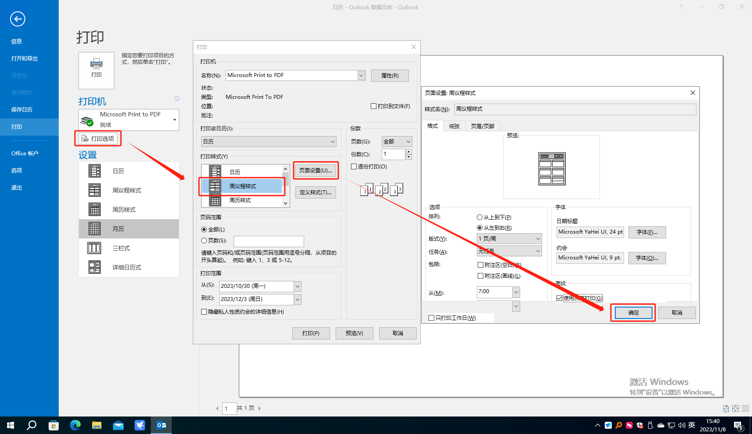Switch to the 页眉/页脚 tab
Screen dimensions: 752x434
pos(482,126)
